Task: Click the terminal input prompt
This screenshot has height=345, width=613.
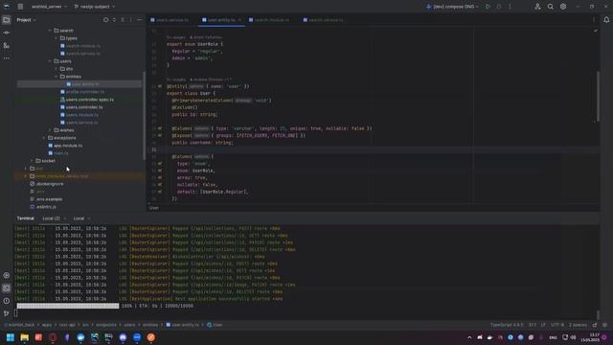Action: click(16, 313)
